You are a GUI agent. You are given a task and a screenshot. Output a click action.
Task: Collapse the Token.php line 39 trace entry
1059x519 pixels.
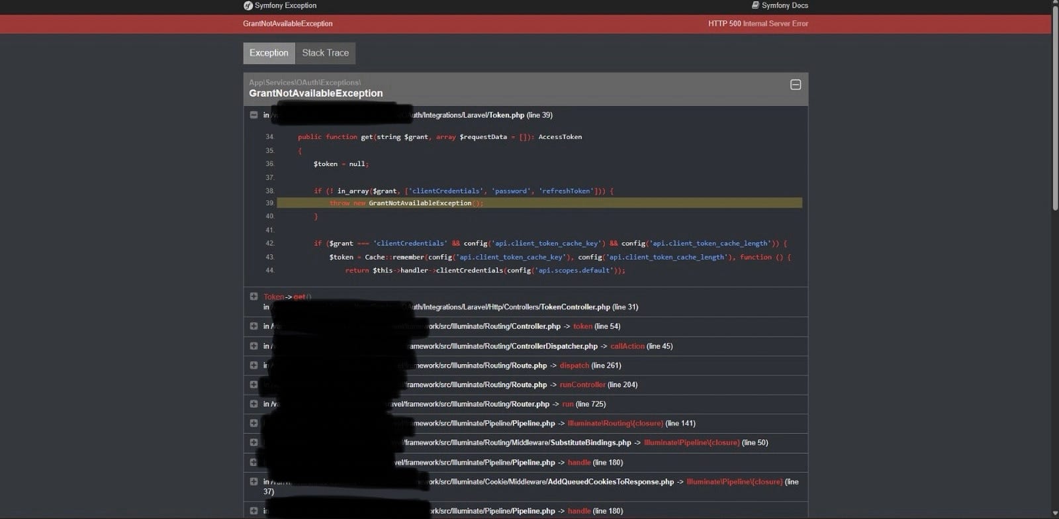(x=253, y=115)
